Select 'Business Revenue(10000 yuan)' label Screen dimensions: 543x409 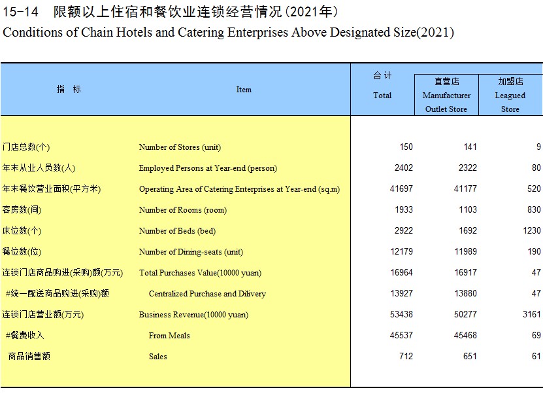[193, 315]
